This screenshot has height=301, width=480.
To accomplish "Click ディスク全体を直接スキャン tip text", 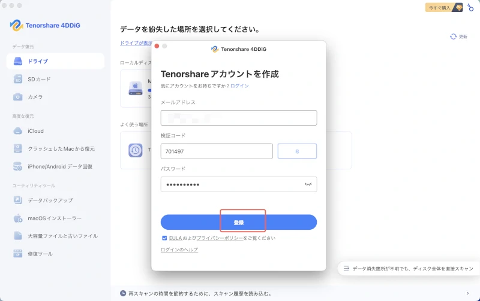I will coord(443,269).
